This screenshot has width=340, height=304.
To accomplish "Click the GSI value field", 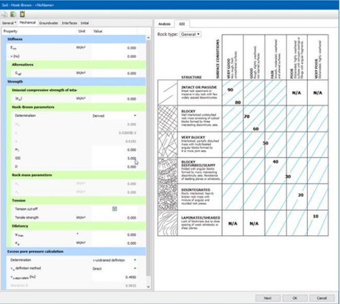I will pyautogui.click(x=114, y=158).
